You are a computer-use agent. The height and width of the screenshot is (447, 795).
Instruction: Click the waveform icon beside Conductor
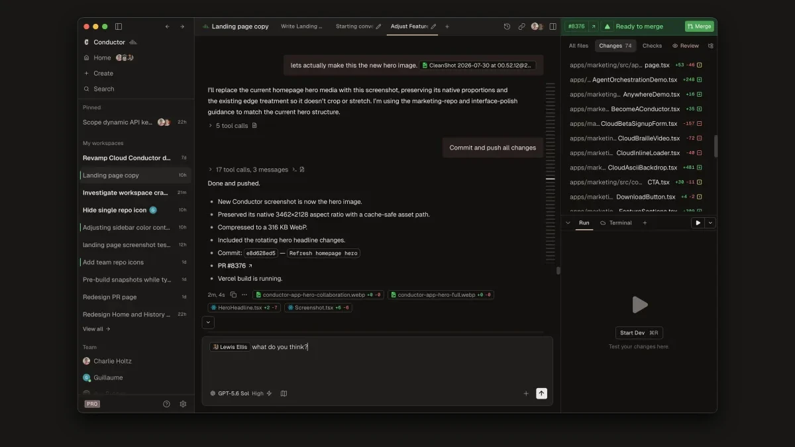(x=133, y=42)
